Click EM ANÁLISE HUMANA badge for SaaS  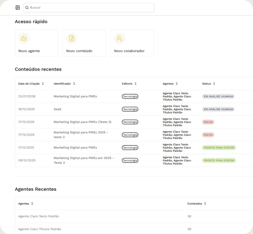[219, 109]
